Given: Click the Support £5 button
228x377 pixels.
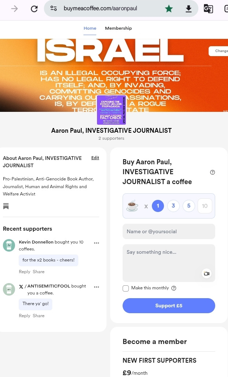Looking at the screenshot, I should (169, 305).
